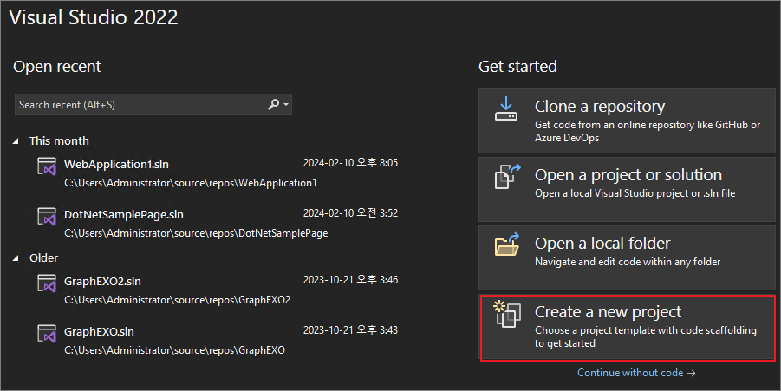Click the timestamp 2023-10-21 오후 3:43
The width and height of the screenshot is (781, 391).
tap(351, 330)
